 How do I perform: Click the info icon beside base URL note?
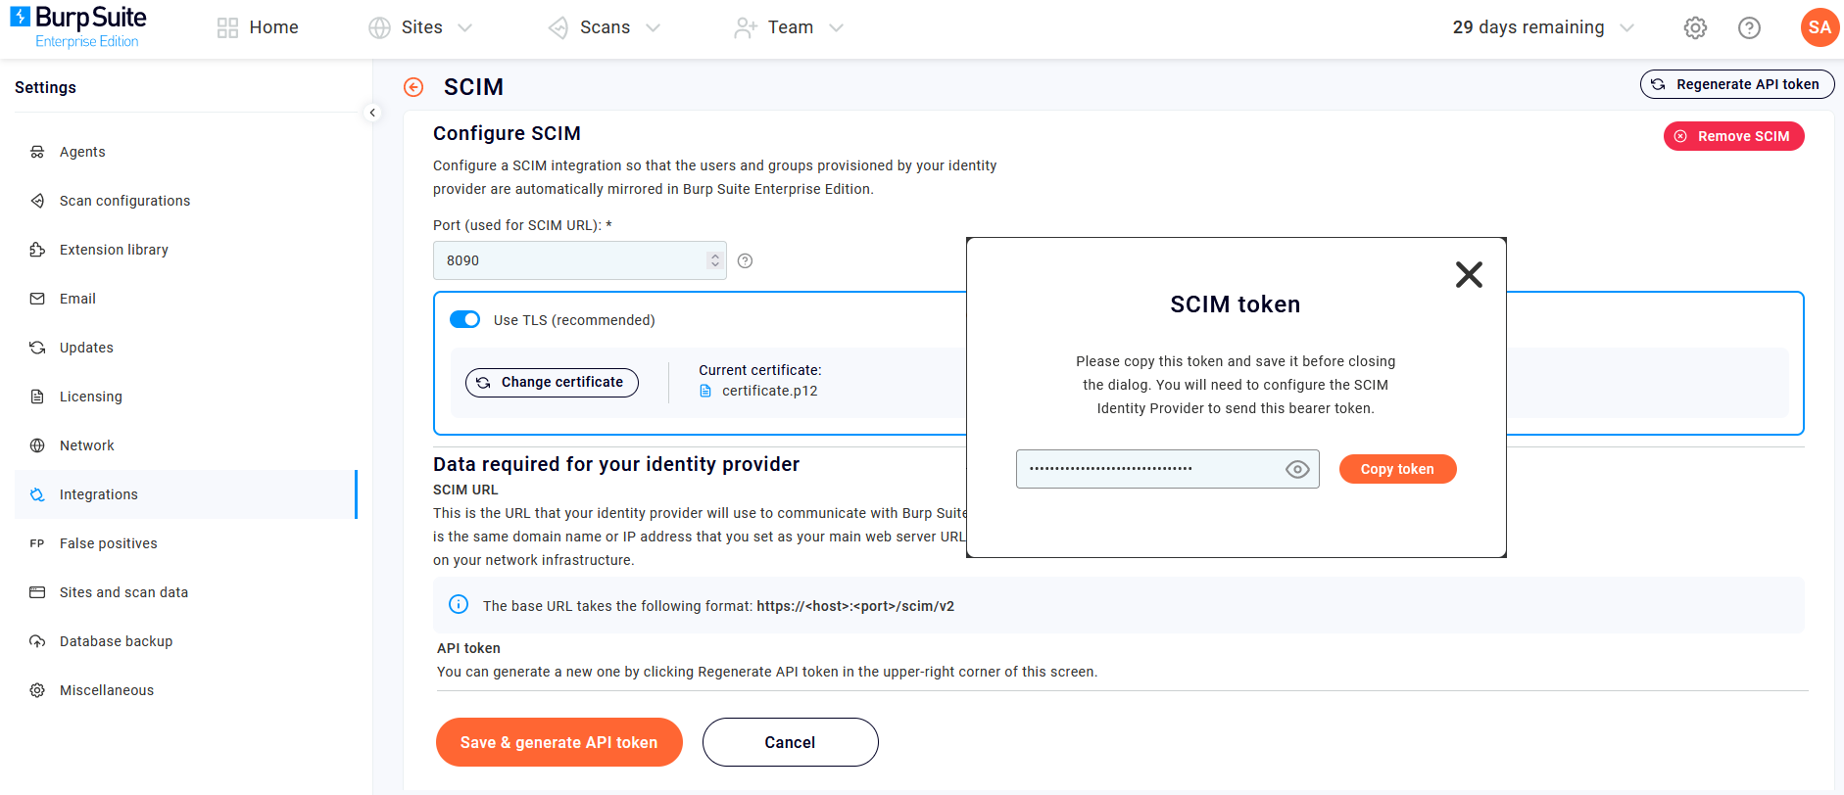coord(458,604)
